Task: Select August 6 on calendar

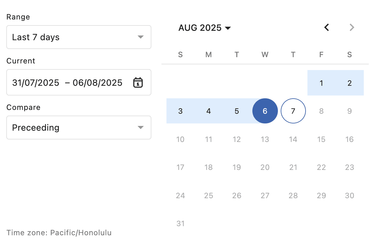Action: pos(265,111)
